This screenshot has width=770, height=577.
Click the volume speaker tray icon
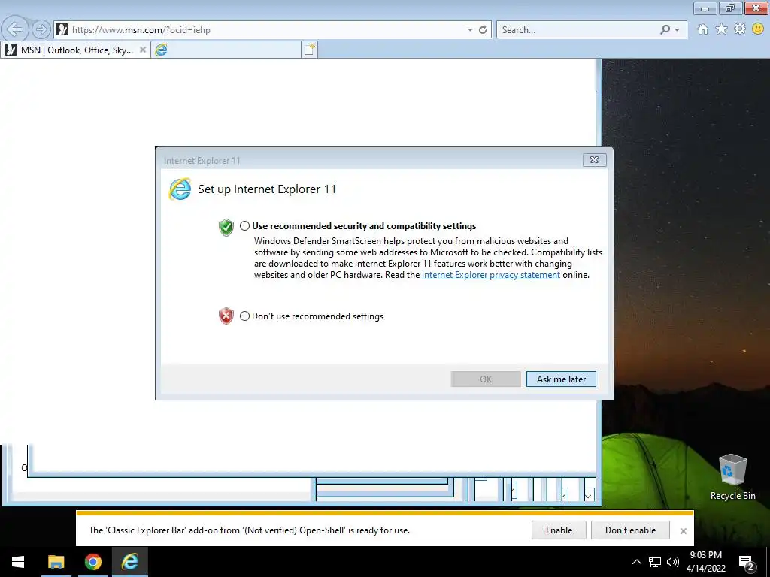coord(673,562)
